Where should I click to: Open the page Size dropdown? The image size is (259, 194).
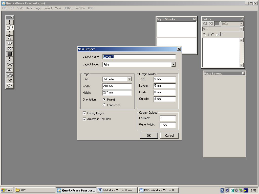coord(129,79)
